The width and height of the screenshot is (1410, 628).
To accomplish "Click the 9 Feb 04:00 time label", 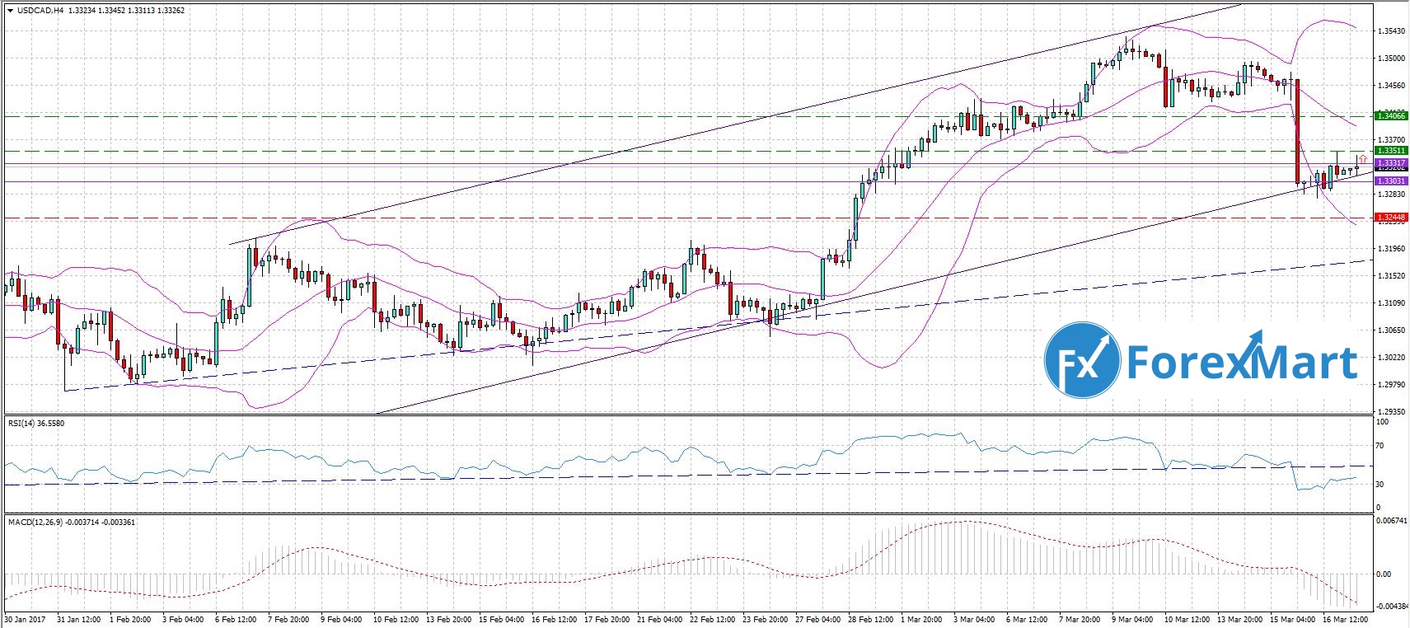I will tap(343, 618).
